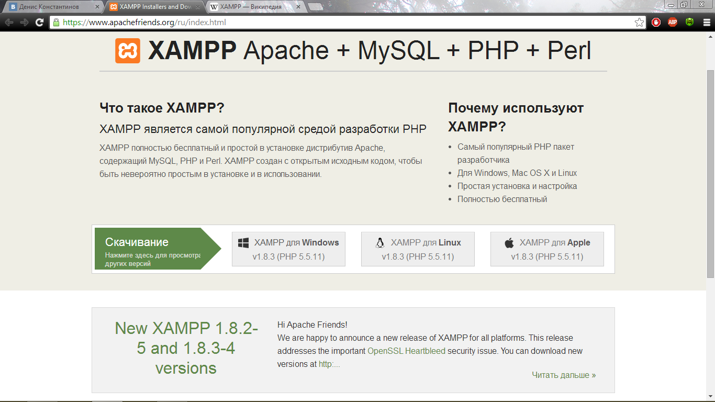
Task: Click the subtitle XAMPP является самой популярной средой
Action: pos(263,129)
